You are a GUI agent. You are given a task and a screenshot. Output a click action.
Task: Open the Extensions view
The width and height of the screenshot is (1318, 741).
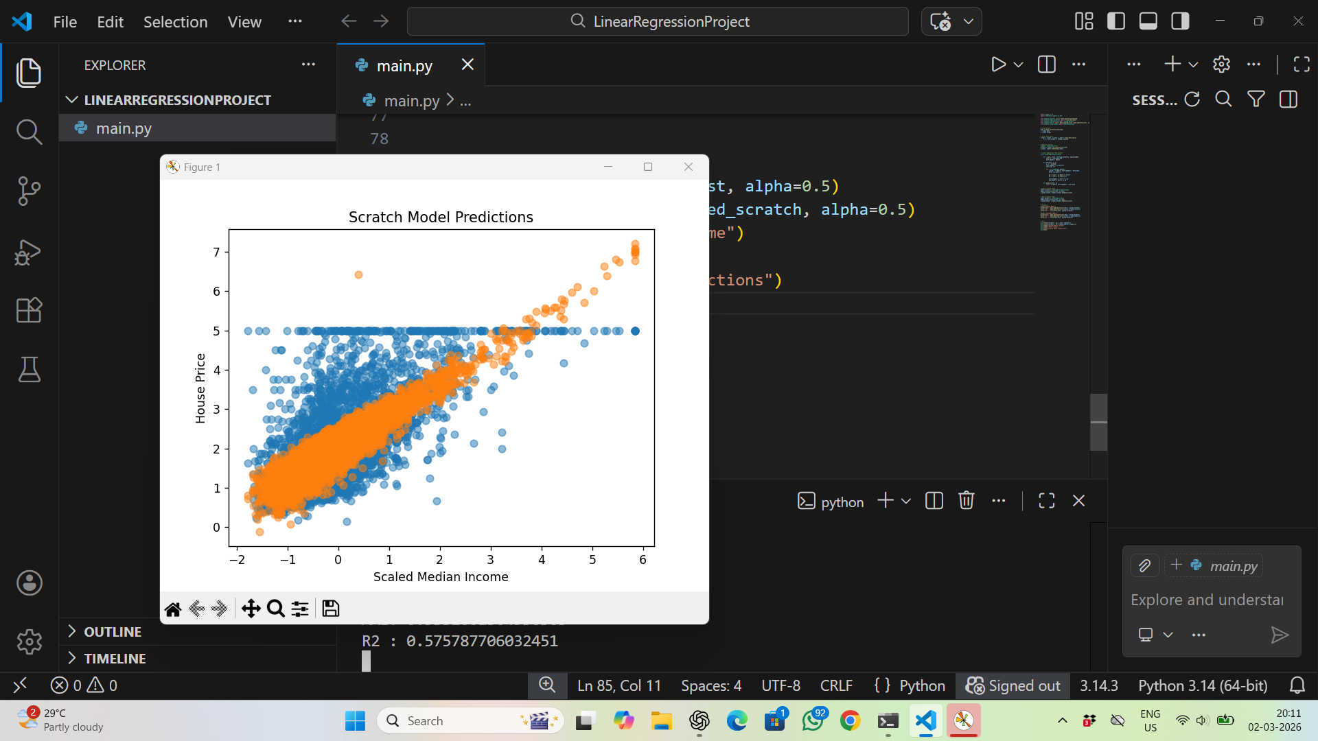29,310
